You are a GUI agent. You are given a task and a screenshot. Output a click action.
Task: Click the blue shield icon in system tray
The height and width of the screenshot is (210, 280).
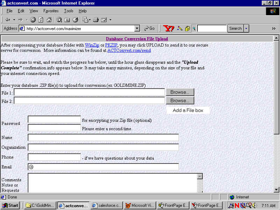coord(243,205)
